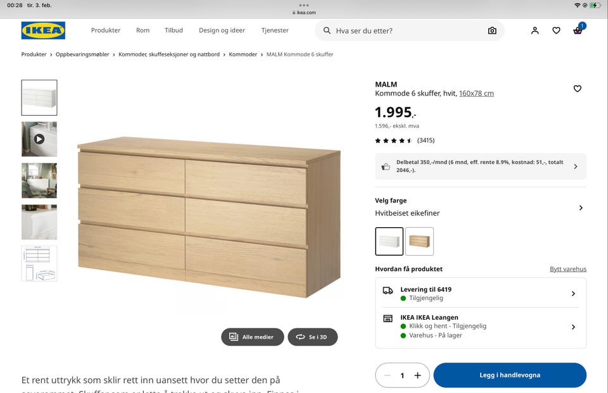Screen dimensions: 608x393
Task: Open the Tilbud menu item
Action: (x=174, y=30)
